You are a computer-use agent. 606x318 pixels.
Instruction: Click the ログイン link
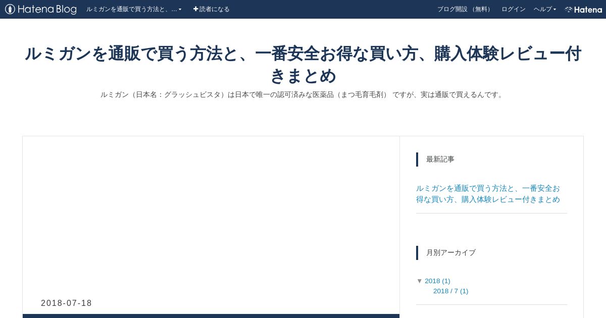514,9
